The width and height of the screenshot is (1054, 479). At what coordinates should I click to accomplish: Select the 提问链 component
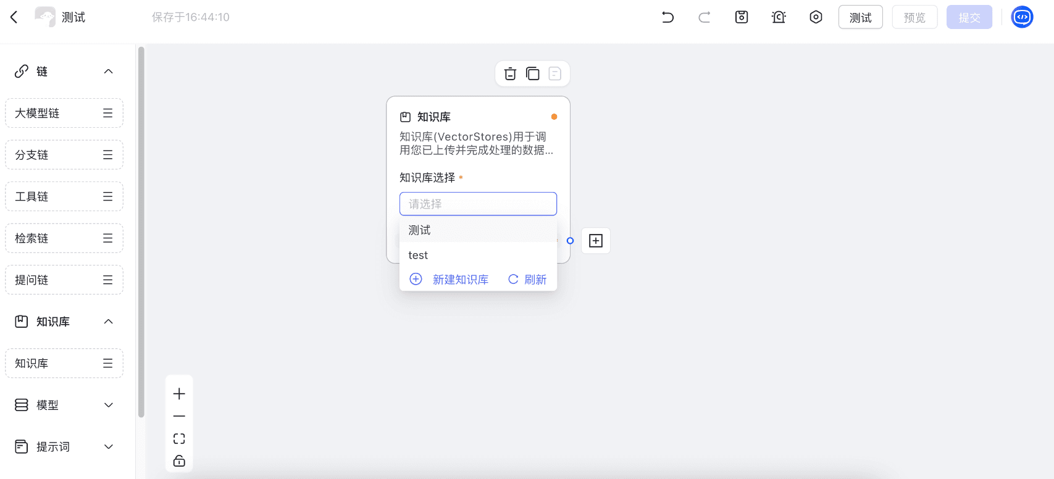tap(64, 280)
